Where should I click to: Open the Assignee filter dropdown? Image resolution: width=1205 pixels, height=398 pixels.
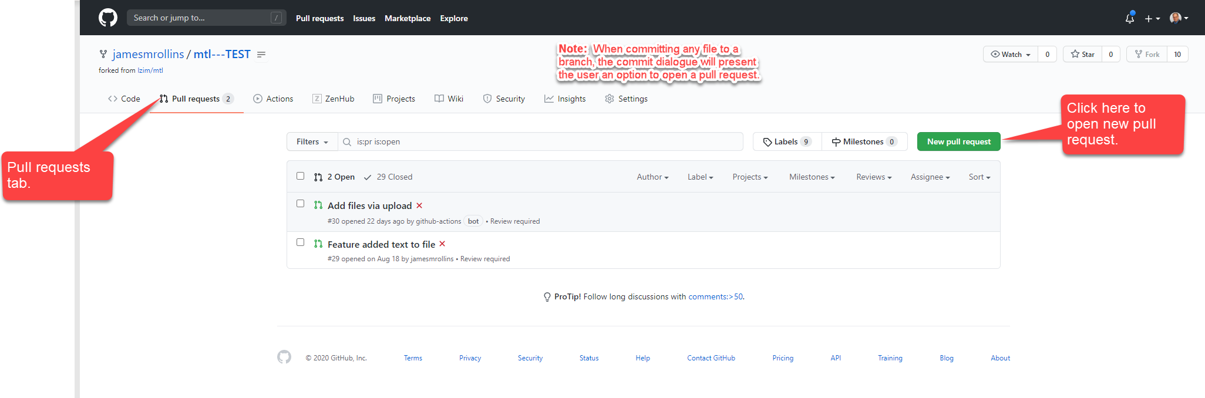coord(930,177)
